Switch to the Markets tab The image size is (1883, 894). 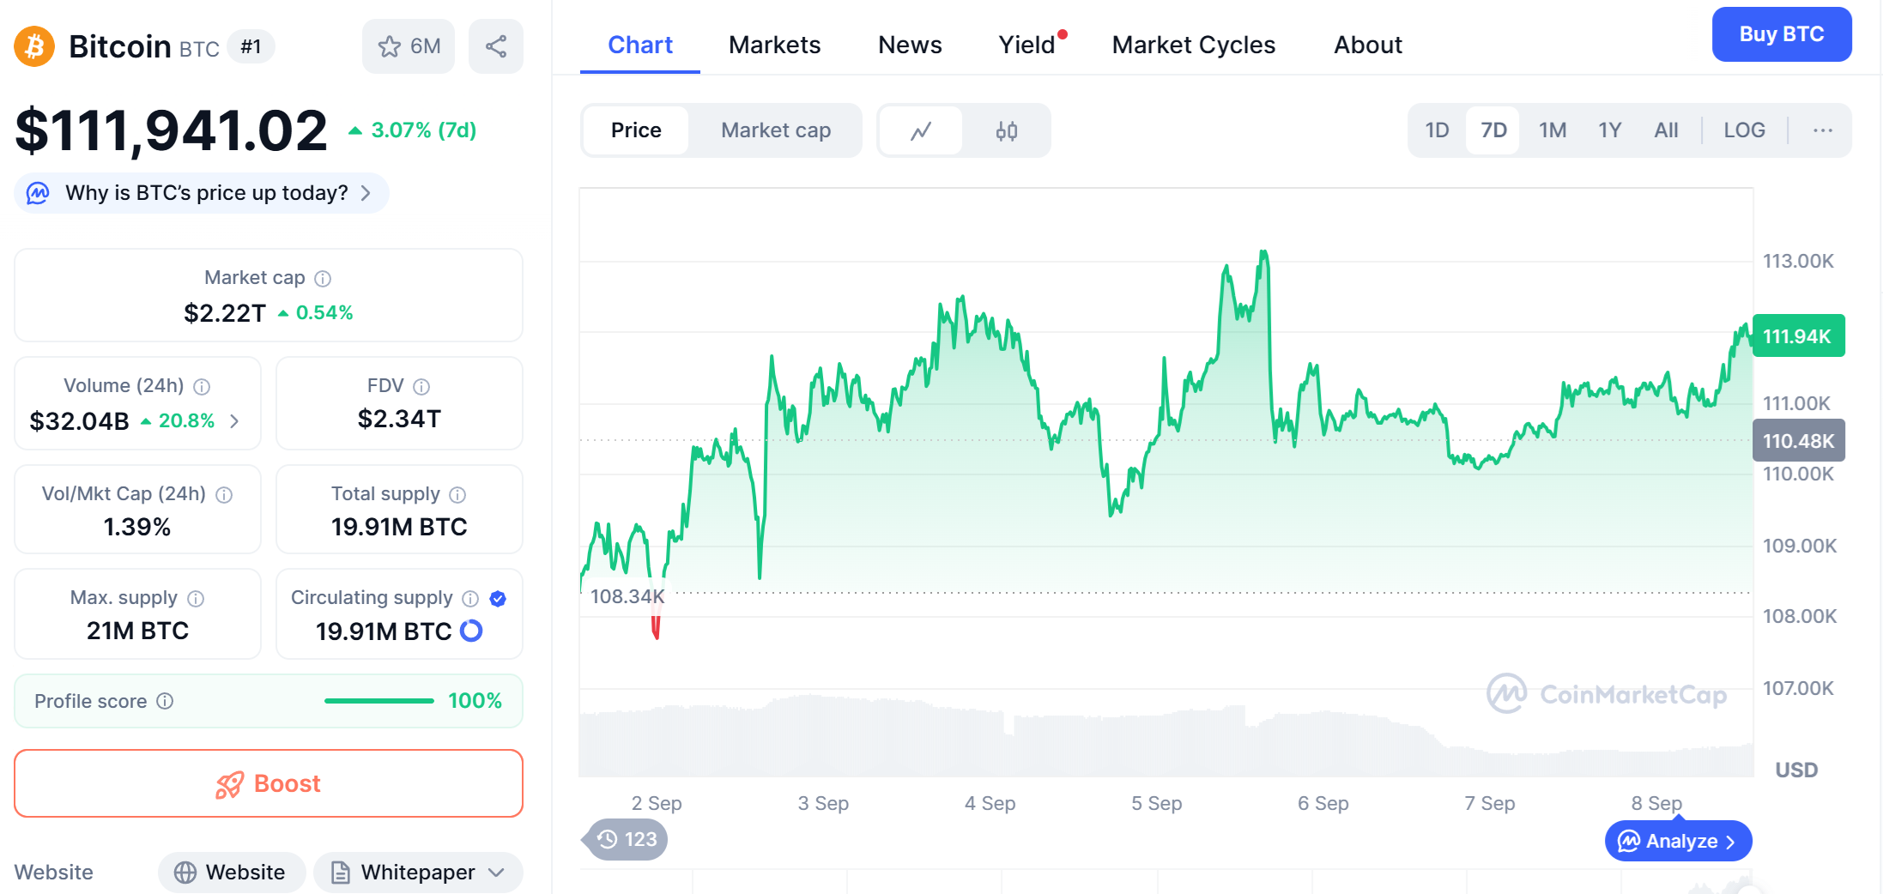[x=775, y=45]
